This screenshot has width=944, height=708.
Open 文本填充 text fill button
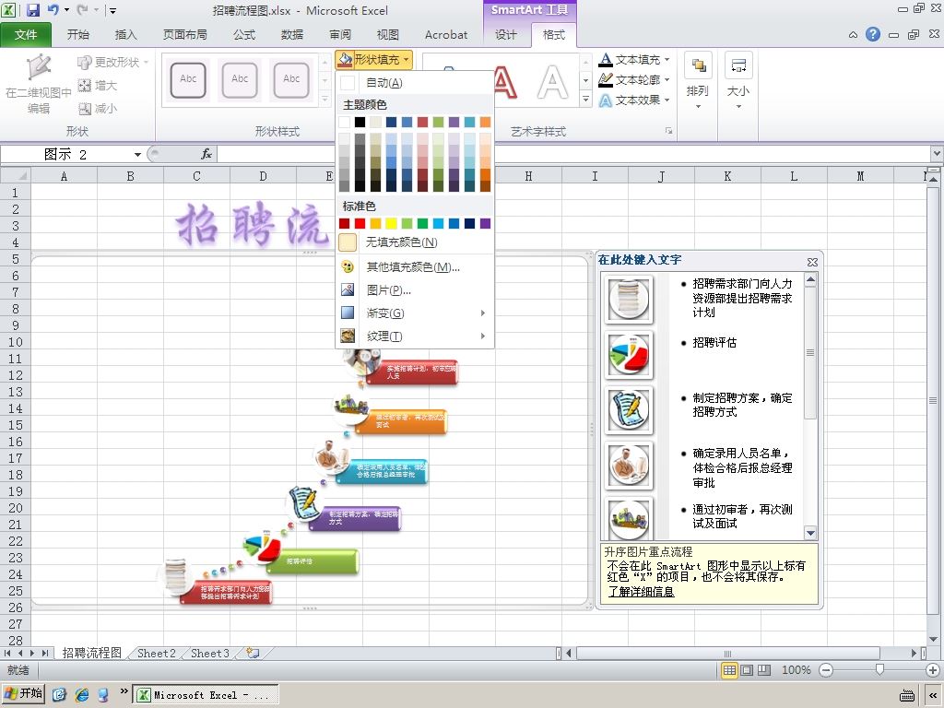point(633,60)
